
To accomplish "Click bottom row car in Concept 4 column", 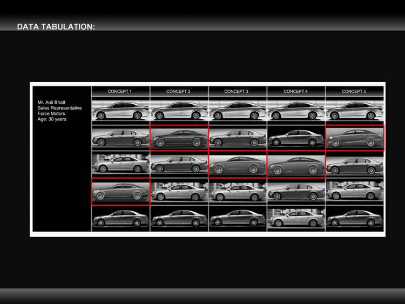I will 296,219.
